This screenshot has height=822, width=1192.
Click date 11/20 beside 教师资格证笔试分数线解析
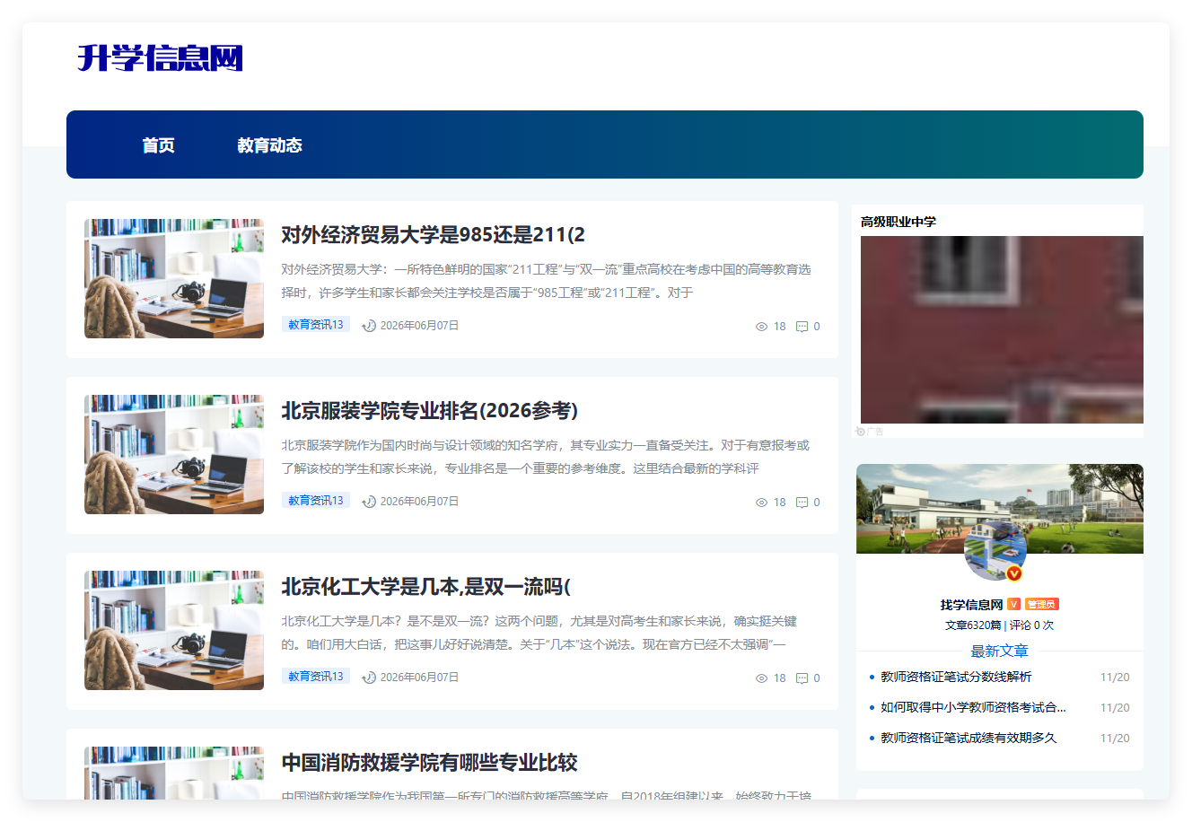1115,678
